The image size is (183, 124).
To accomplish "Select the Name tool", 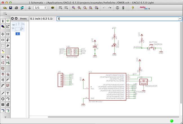I will pos(3,74).
